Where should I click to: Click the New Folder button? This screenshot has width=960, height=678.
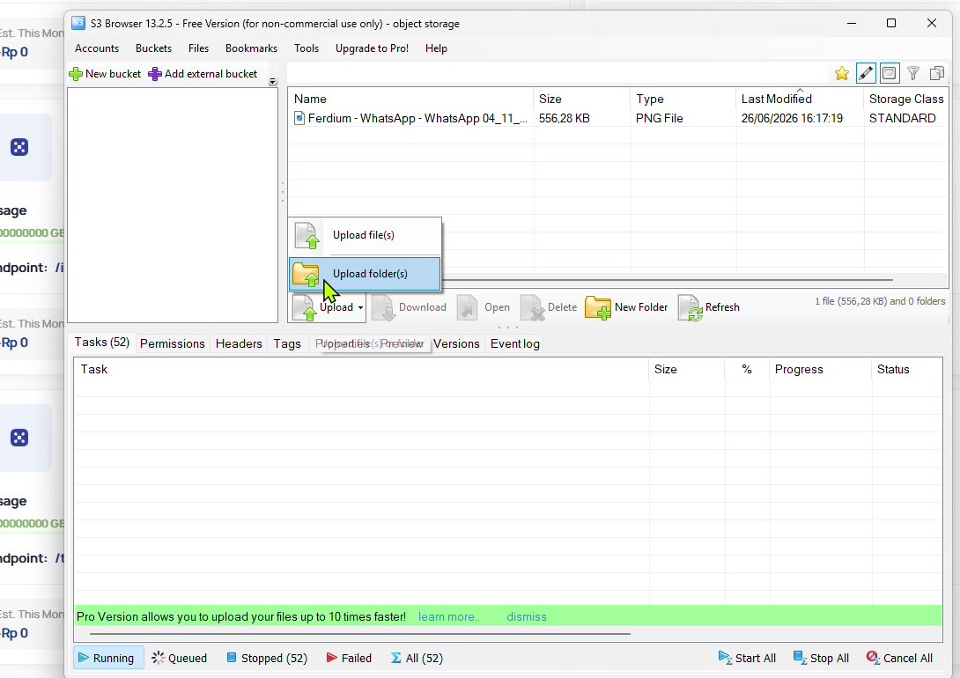point(626,307)
